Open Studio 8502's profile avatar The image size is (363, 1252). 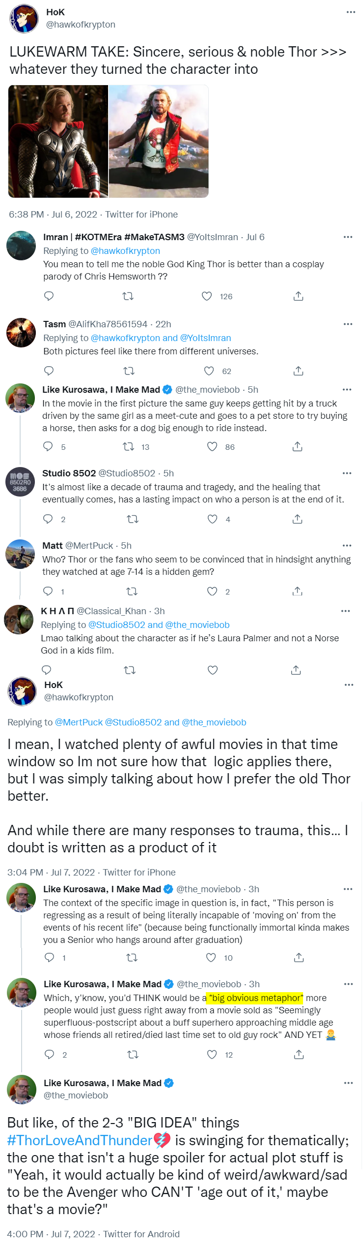(x=20, y=482)
